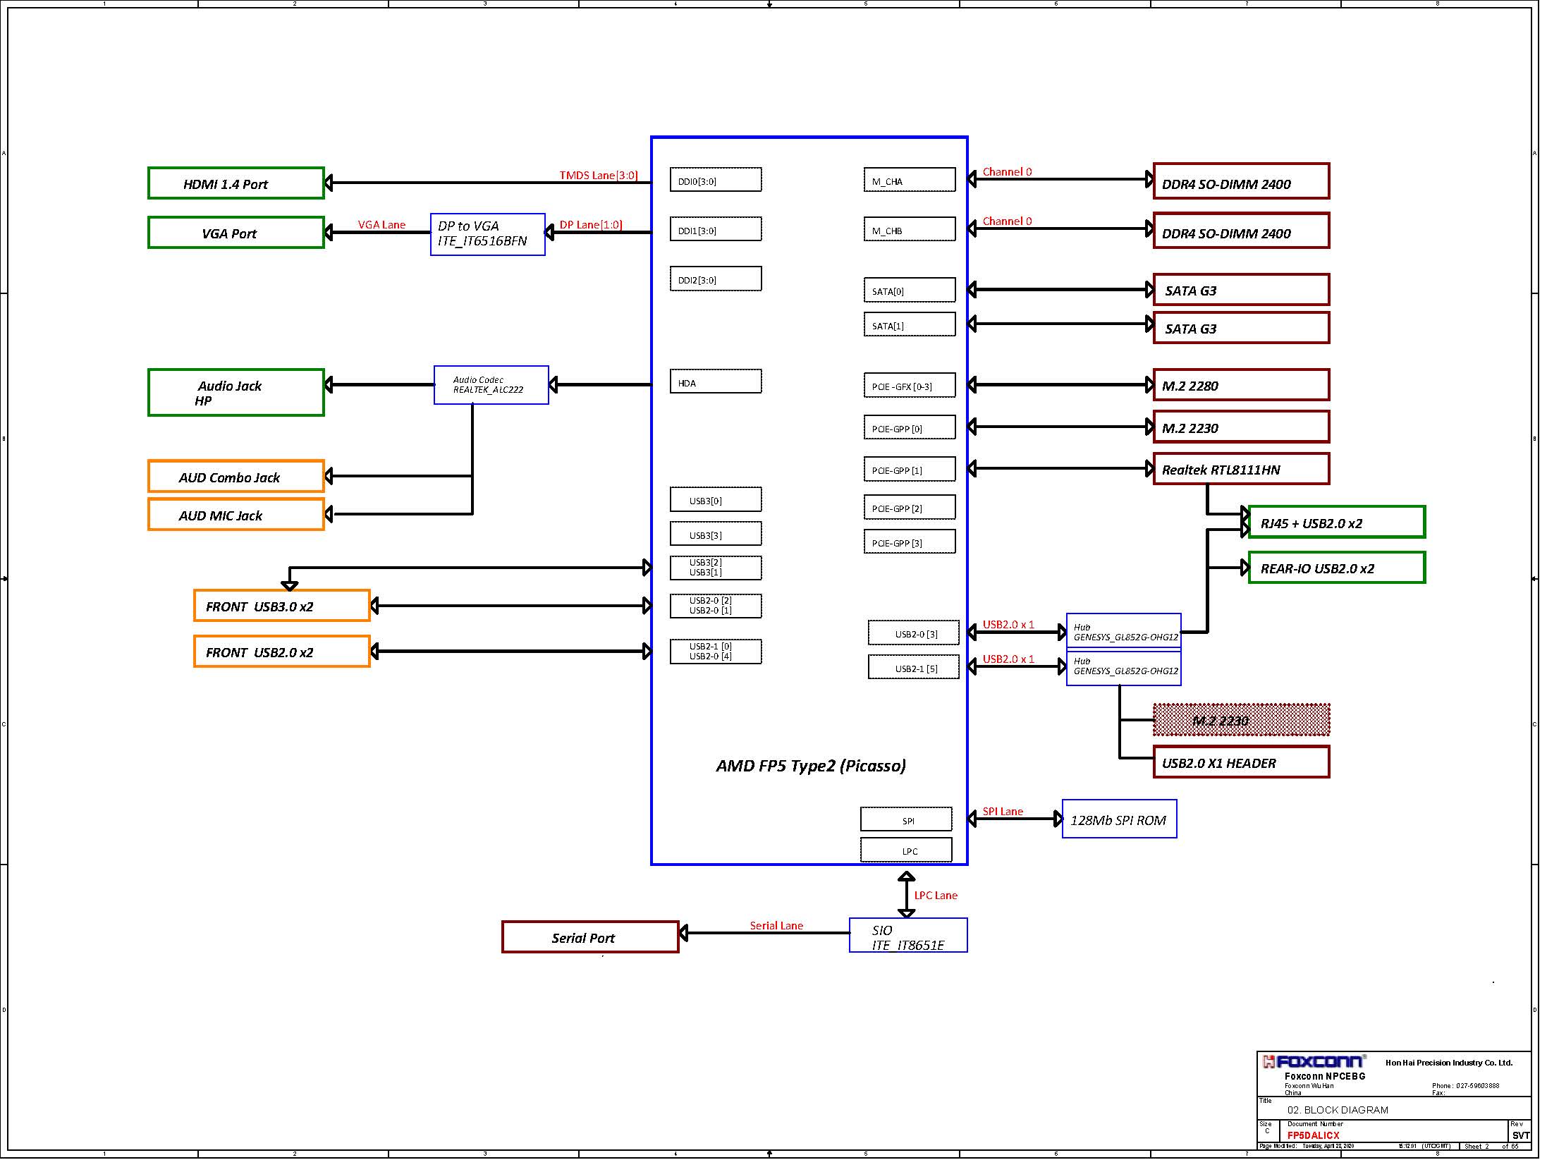Screen dimensions: 1547x1160
Task: Select the "USB2-1 [5]" pin block
Action: 914,667
